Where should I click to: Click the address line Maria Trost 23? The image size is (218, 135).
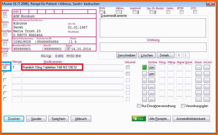point(27,31)
